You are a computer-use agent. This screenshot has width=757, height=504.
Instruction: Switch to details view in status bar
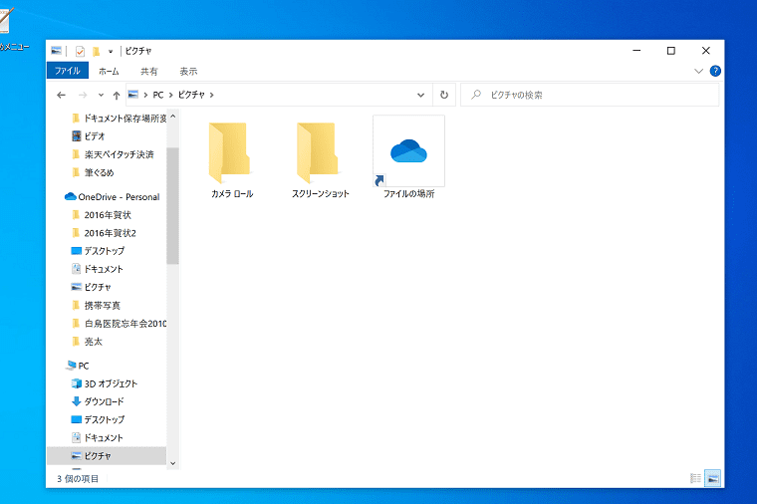pos(695,478)
